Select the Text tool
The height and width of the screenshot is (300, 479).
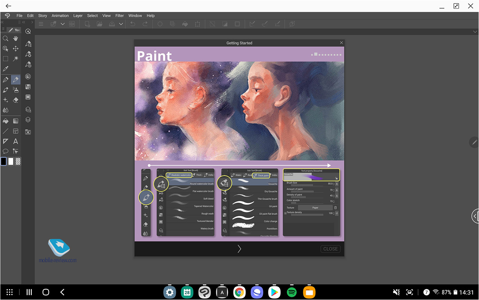pos(16,141)
